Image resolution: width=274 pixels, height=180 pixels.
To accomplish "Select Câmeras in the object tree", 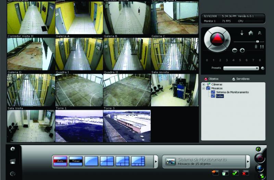I will pos(217,84).
